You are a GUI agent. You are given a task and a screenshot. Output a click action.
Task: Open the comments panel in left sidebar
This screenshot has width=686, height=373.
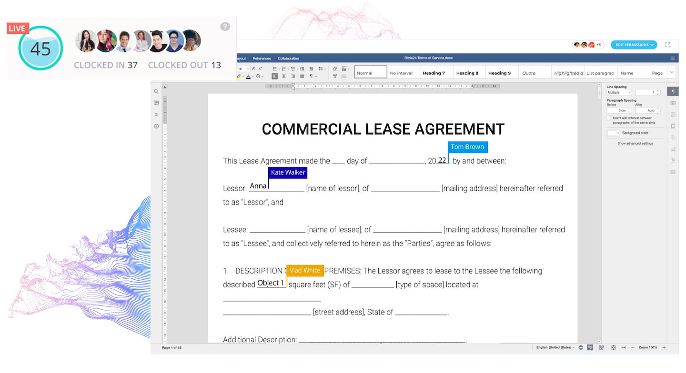[156, 103]
